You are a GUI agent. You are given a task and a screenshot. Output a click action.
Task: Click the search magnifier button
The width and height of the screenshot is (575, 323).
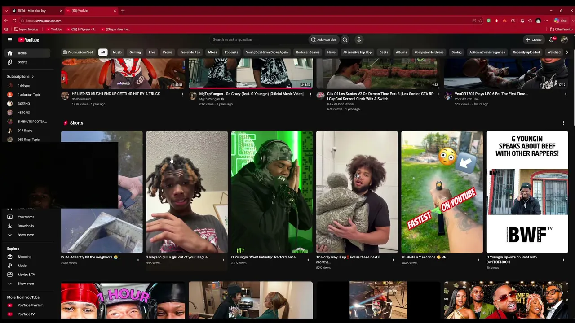point(345,40)
